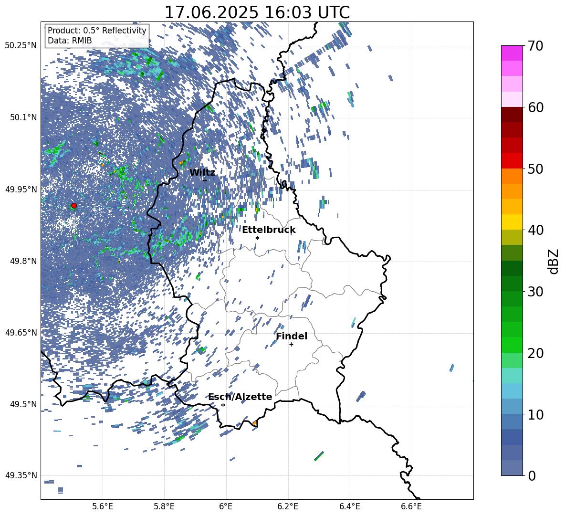Click the Esch/Alzette city label
Image resolution: width=565 pixels, height=516 pixels.
(240, 397)
